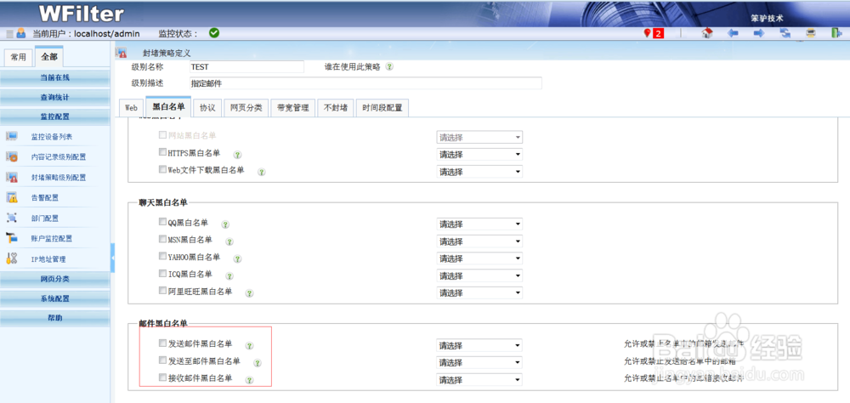Open the dropdown for ICQ黑白名单

(x=479, y=275)
